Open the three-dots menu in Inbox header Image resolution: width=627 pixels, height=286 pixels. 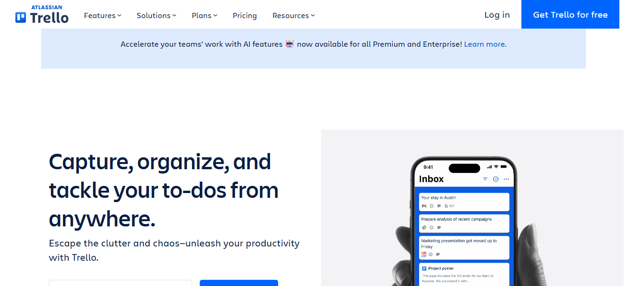click(506, 179)
